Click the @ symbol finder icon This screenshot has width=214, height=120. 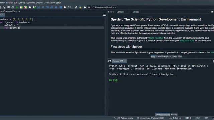[x=13, y=7]
